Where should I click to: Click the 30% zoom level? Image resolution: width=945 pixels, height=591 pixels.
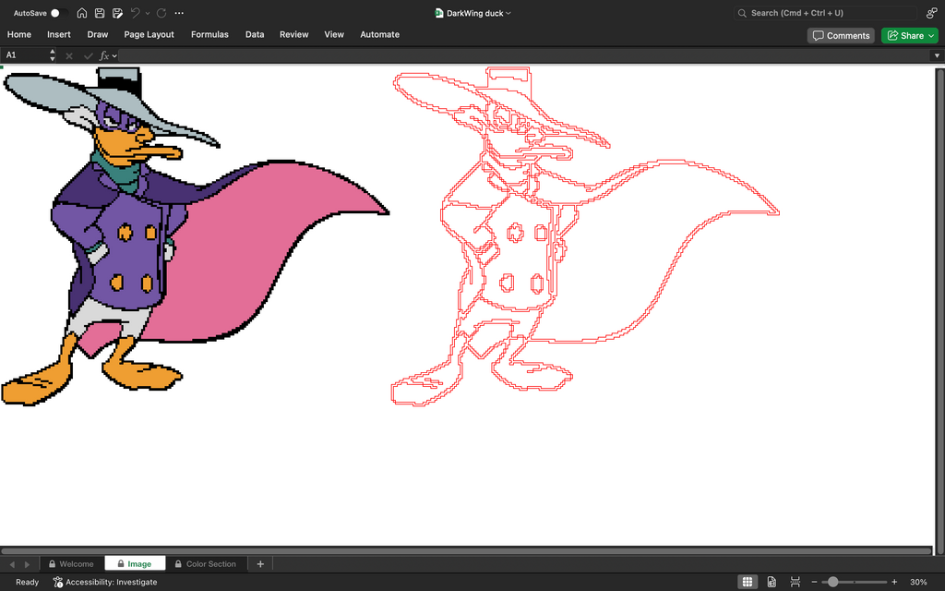[918, 582]
